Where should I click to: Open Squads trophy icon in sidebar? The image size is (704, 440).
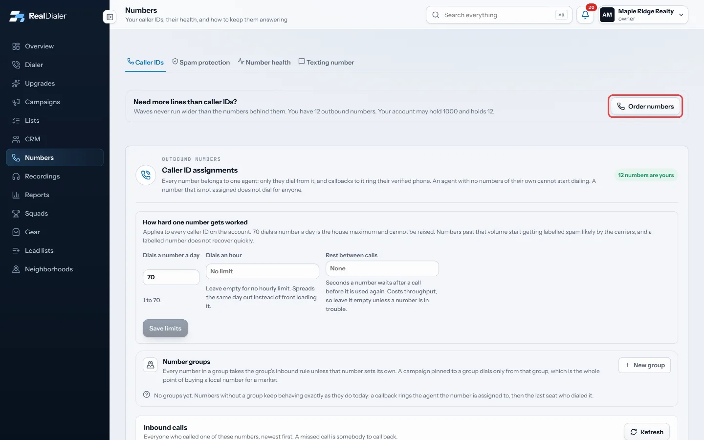[x=16, y=213]
